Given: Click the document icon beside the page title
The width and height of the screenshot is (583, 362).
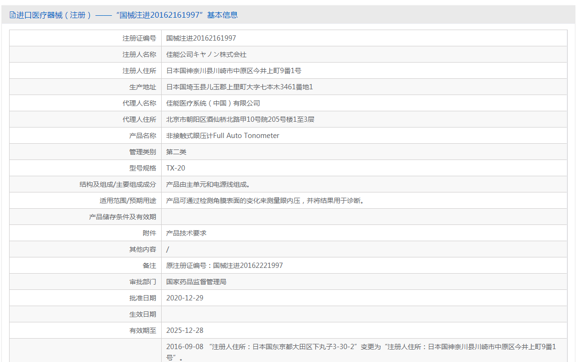Looking at the screenshot, I should [x=13, y=15].
